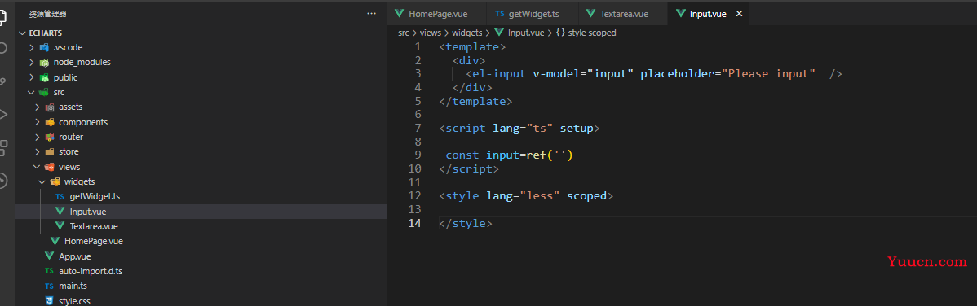Viewport: 977px width, 306px height.
Task: Click the widgets folder icon
Action: tap(55, 181)
